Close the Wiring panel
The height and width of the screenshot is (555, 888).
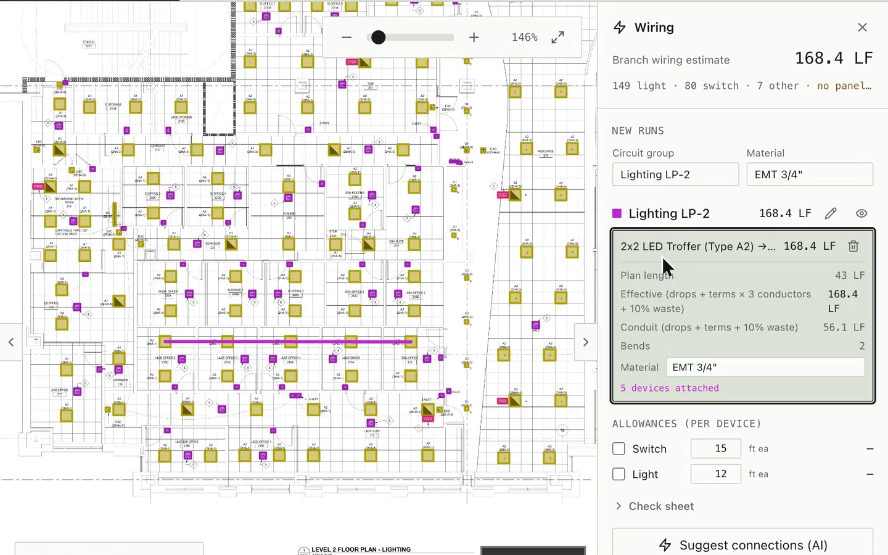[x=862, y=27]
